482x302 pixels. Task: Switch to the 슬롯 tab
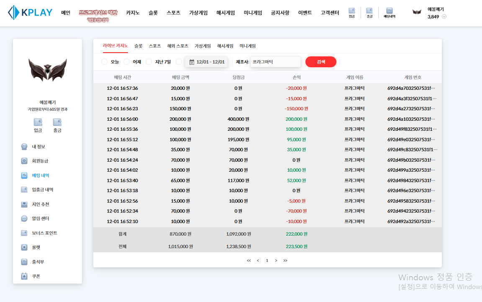138,46
